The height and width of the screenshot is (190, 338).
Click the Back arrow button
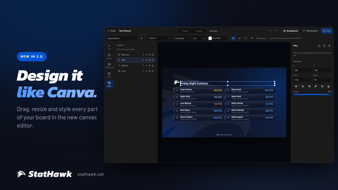pyautogui.click(x=112, y=31)
